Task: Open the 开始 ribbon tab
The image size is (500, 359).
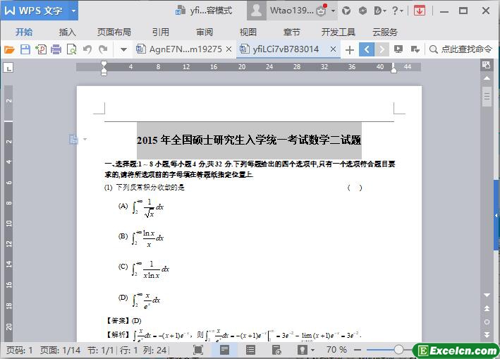Action: pos(24,32)
